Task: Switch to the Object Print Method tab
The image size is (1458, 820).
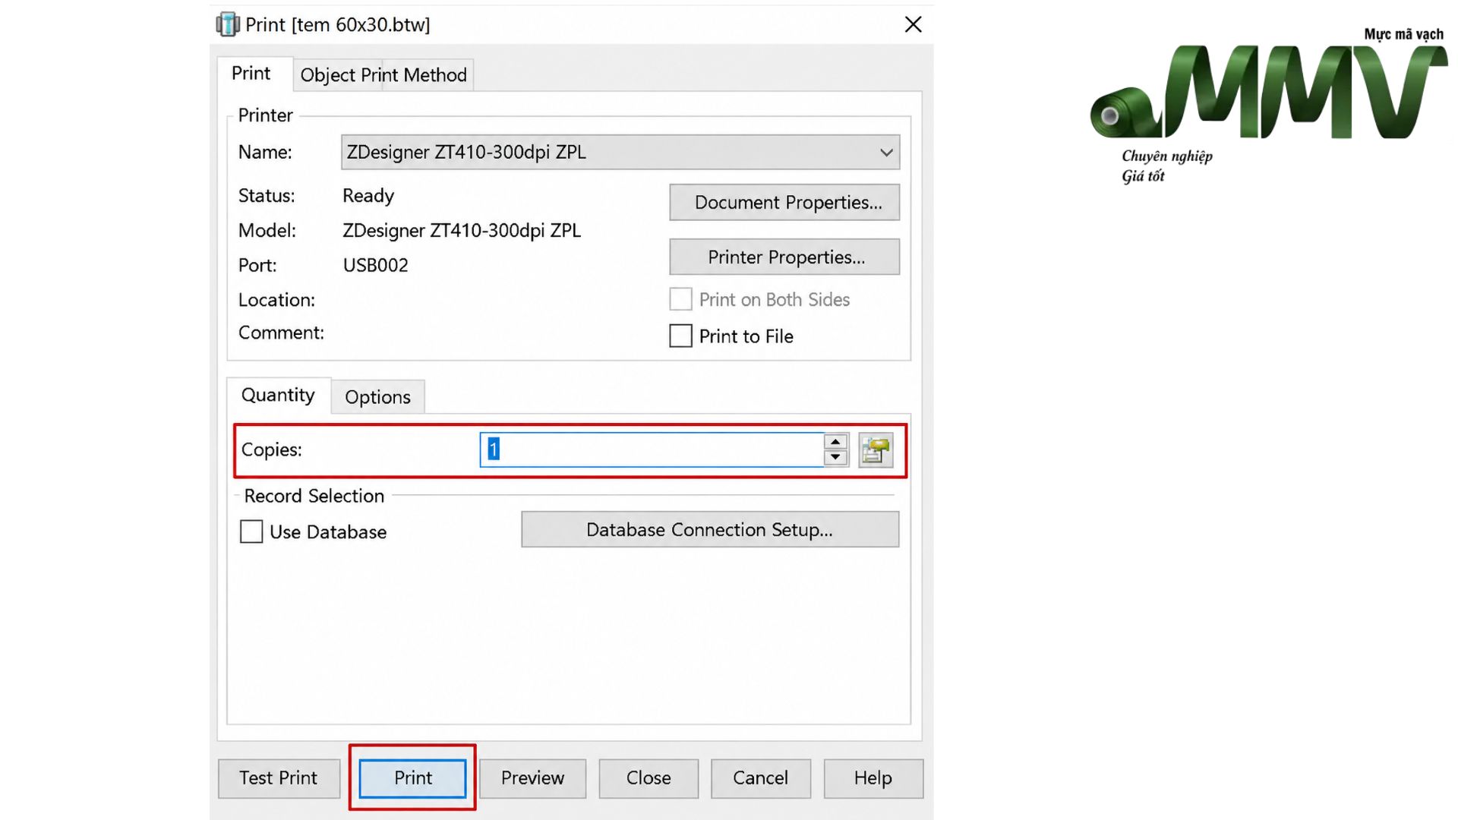Action: point(383,75)
